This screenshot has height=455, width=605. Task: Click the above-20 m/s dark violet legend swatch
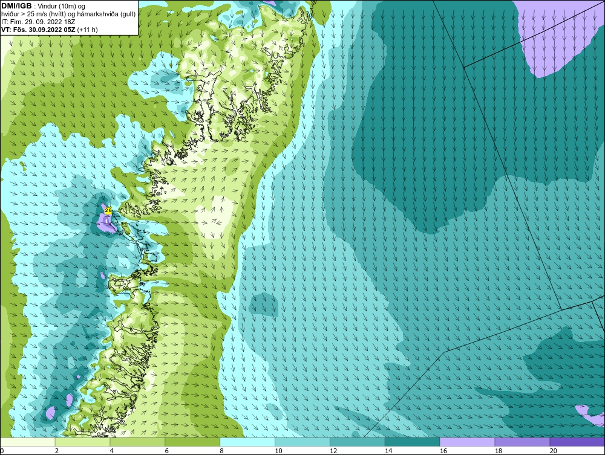(x=577, y=442)
